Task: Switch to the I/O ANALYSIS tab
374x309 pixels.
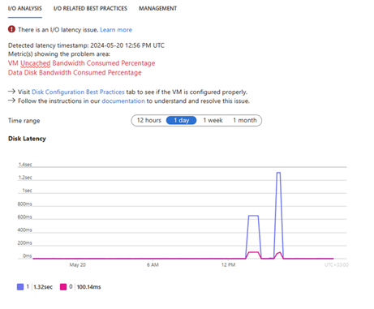Action: point(25,9)
